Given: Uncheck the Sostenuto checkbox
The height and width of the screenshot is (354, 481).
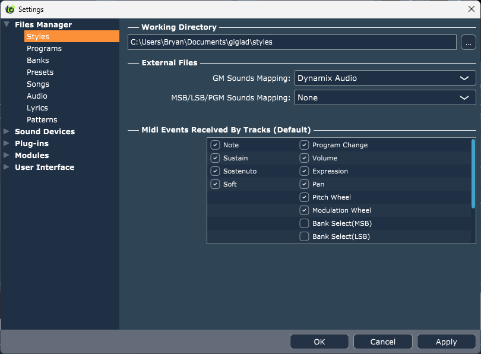Looking at the screenshot, I should pos(215,171).
